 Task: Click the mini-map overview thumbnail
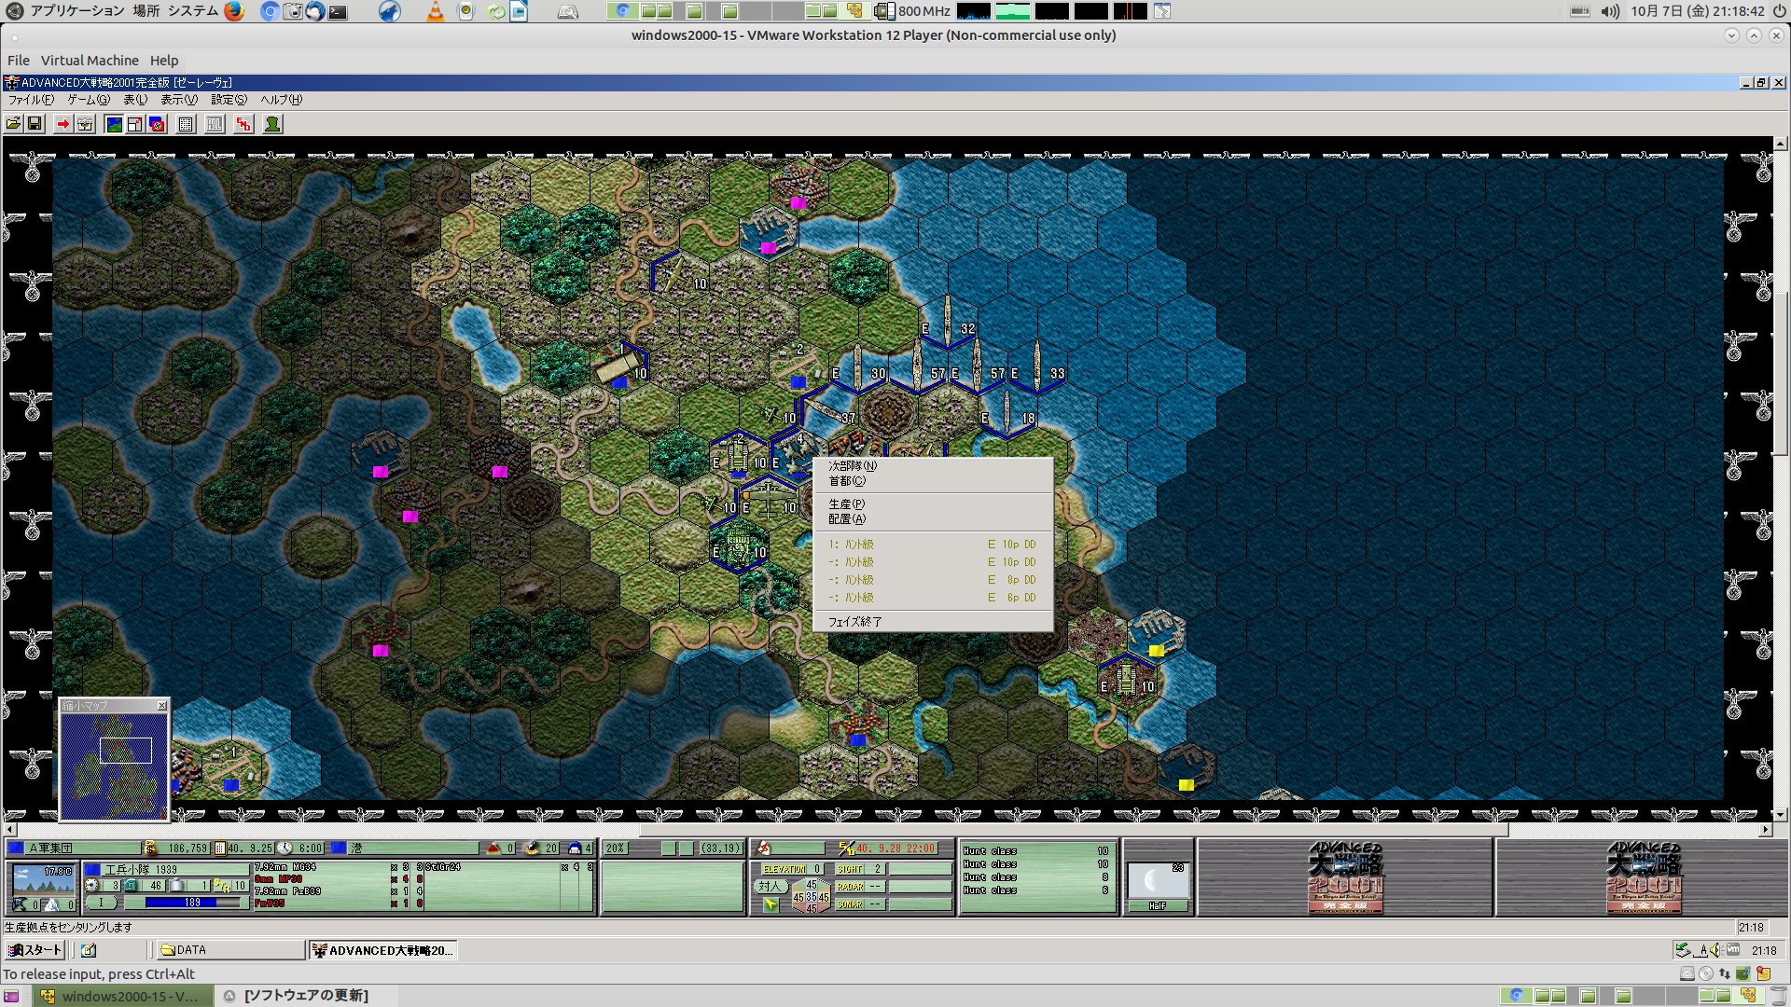[114, 766]
